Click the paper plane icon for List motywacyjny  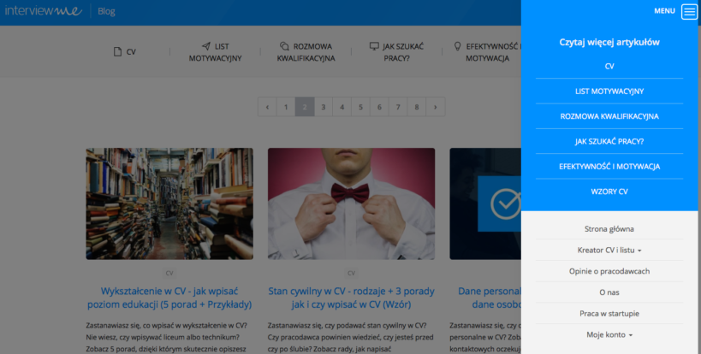(x=206, y=46)
